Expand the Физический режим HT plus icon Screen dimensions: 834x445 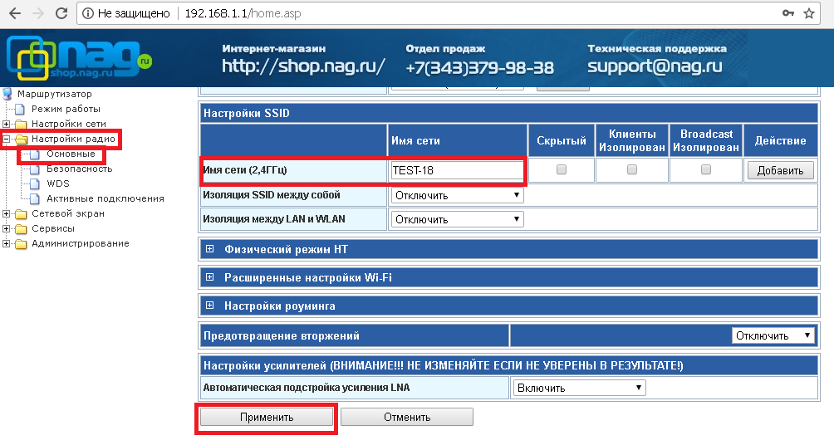coord(210,249)
